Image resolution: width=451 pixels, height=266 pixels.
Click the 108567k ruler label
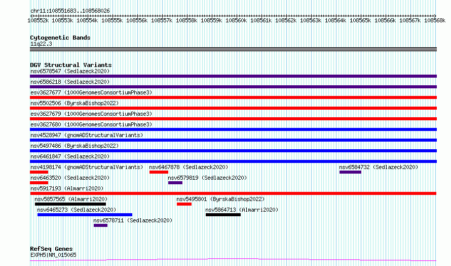[x=410, y=20]
